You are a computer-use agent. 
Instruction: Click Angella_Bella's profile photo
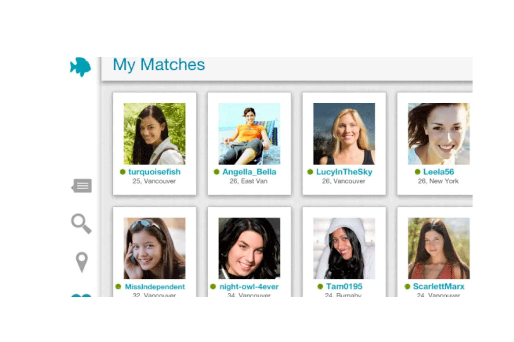(x=249, y=133)
